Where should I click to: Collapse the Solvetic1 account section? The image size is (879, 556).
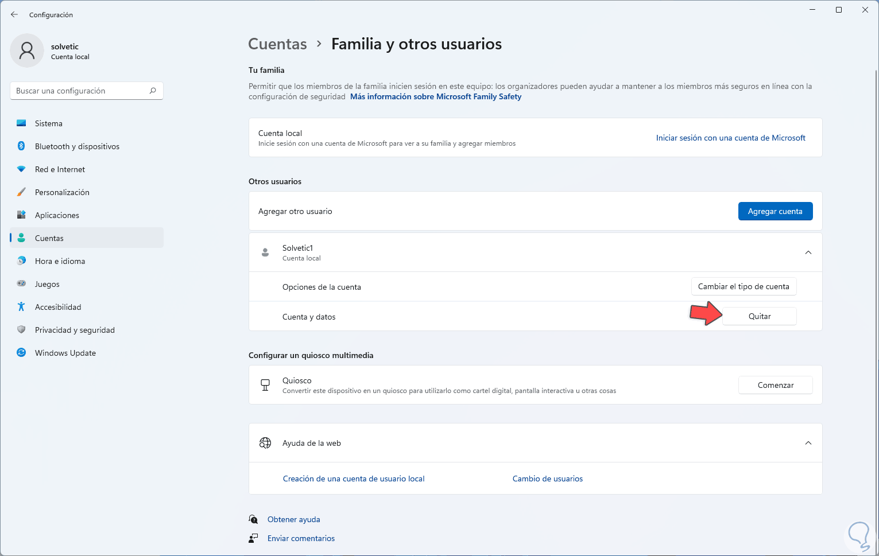[808, 252]
